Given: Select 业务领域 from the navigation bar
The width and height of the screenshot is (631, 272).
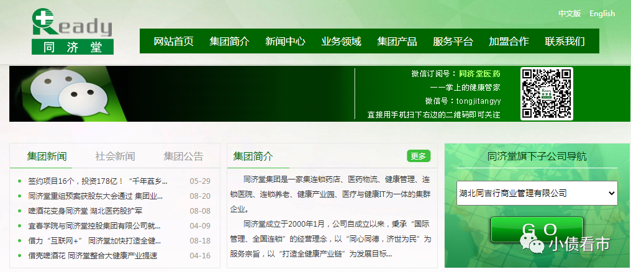Looking at the screenshot, I should pyautogui.click(x=341, y=42).
